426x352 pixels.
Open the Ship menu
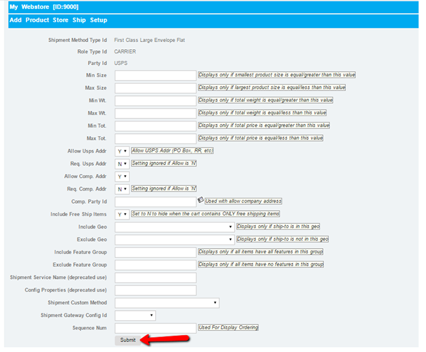coord(79,20)
